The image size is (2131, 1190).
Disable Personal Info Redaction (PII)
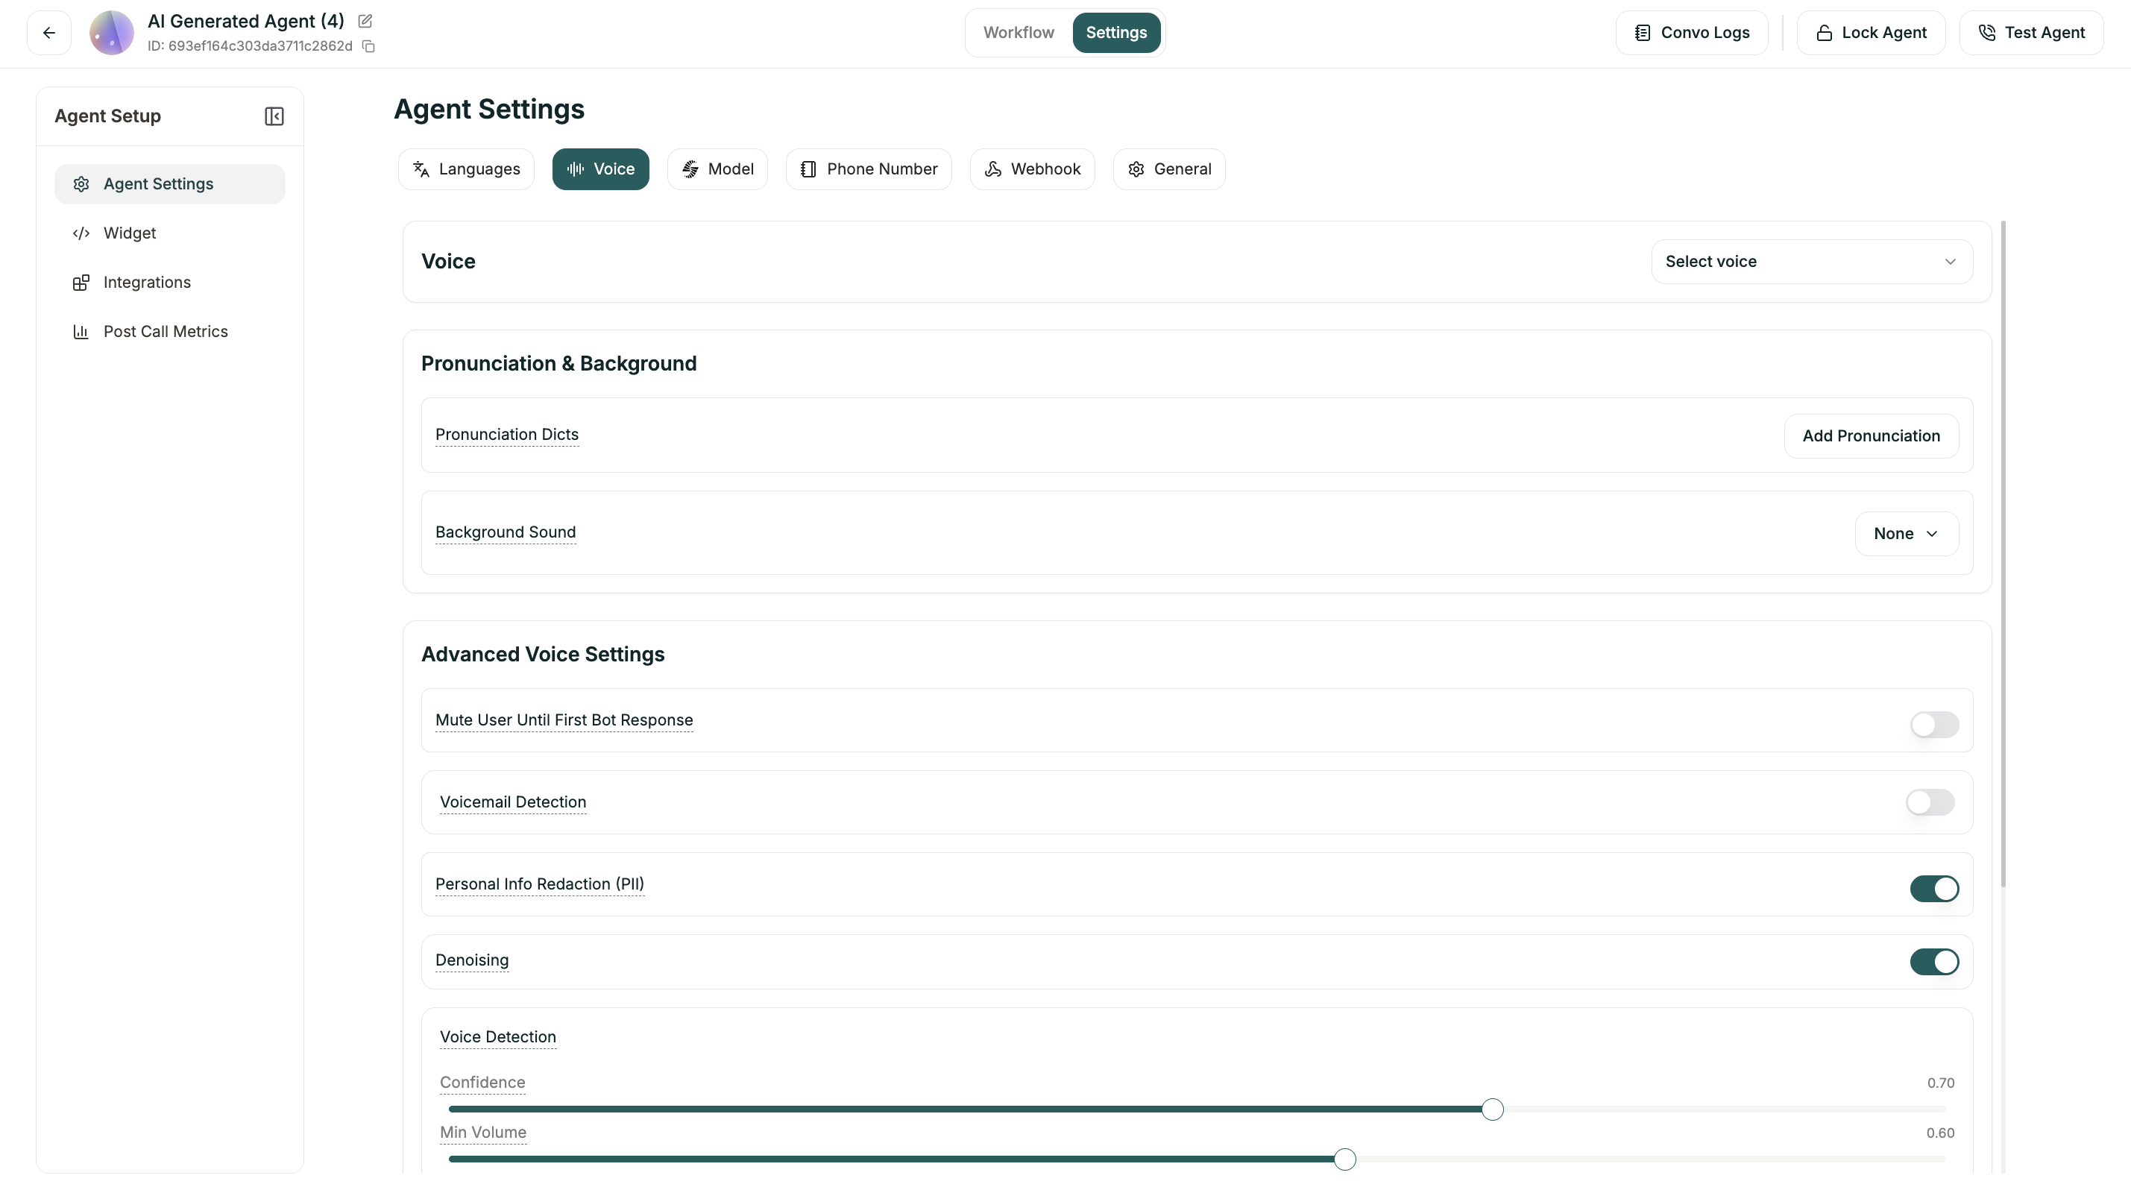point(1933,889)
